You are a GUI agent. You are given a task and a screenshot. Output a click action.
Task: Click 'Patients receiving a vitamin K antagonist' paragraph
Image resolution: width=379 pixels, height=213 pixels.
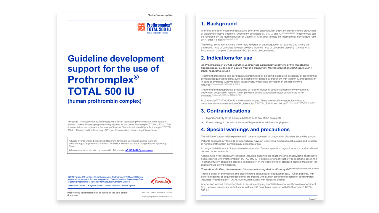258,143
